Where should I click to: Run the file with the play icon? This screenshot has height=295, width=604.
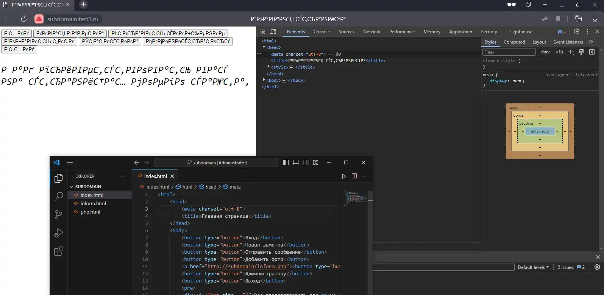[x=344, y=176]
